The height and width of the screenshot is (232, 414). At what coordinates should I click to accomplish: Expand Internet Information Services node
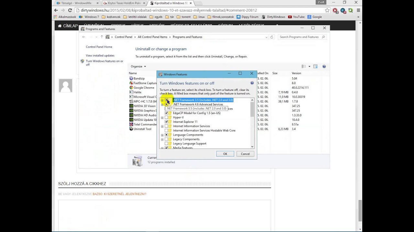click(162, 126)
